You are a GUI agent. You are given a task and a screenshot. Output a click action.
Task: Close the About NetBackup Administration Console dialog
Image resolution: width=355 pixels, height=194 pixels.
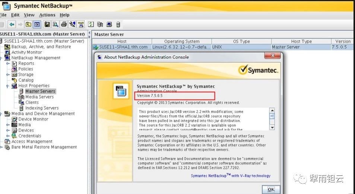273,55
